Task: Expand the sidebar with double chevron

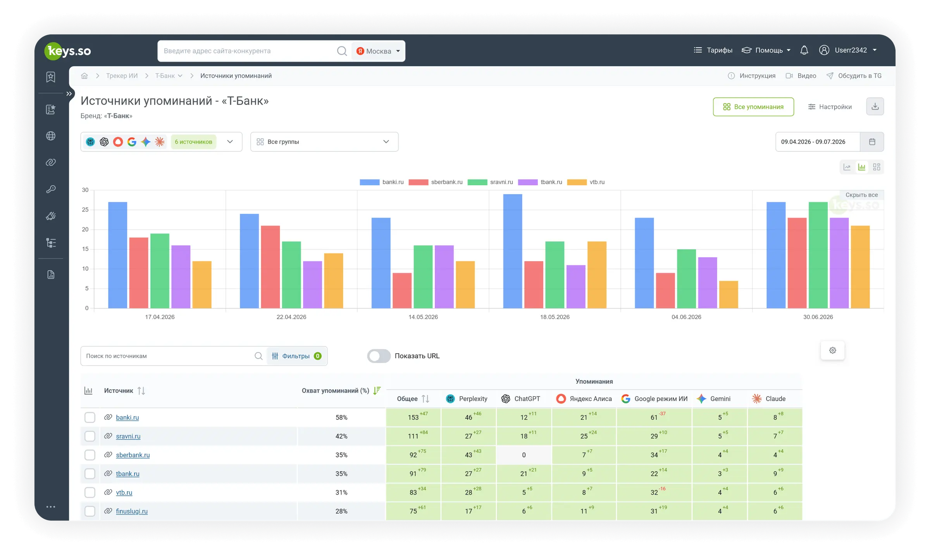Action: pos(69,94)
